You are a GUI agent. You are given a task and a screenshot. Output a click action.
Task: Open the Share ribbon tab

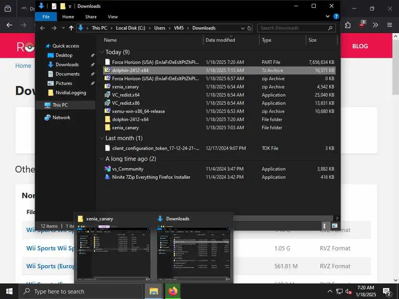click(91, 17)
